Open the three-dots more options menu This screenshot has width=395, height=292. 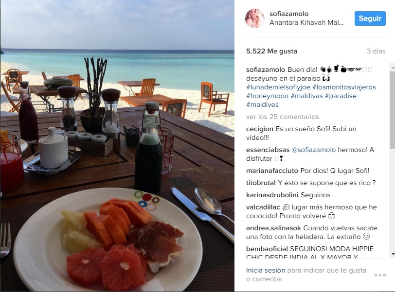pos(380,275)
